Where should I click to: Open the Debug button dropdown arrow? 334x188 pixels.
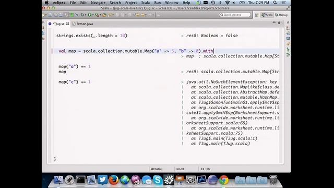(86, 15)
